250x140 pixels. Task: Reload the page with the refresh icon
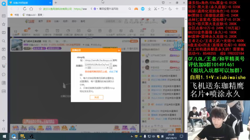tap(25, 9)
